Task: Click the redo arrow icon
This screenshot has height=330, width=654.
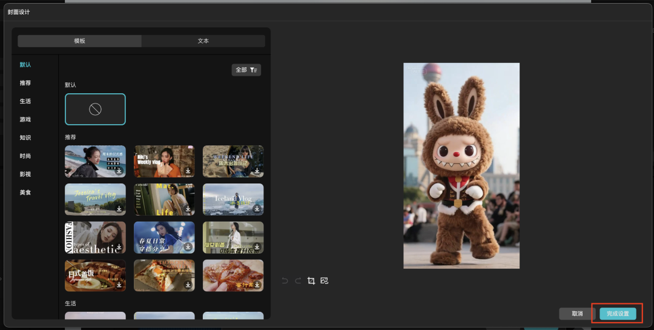Action: click(x=298, y=281)
